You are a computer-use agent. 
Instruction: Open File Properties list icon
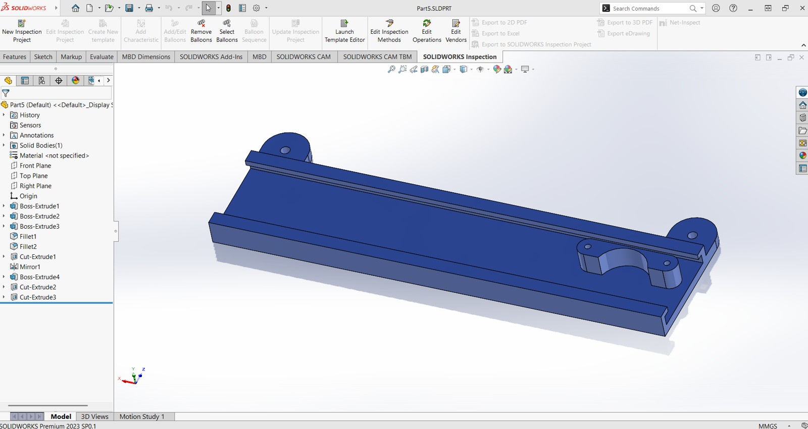pyautogui.click(x=242, y=8)
